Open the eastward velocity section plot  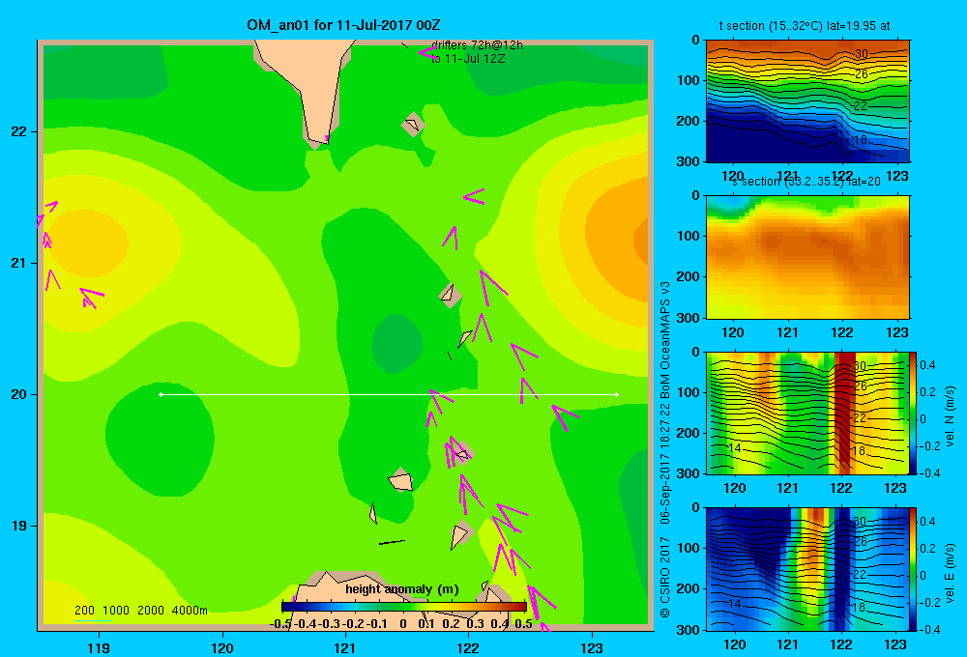(x=807, y=569)
